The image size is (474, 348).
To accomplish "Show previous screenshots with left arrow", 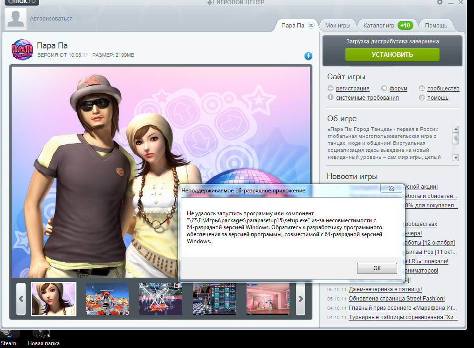I will [x=21, y=299].
